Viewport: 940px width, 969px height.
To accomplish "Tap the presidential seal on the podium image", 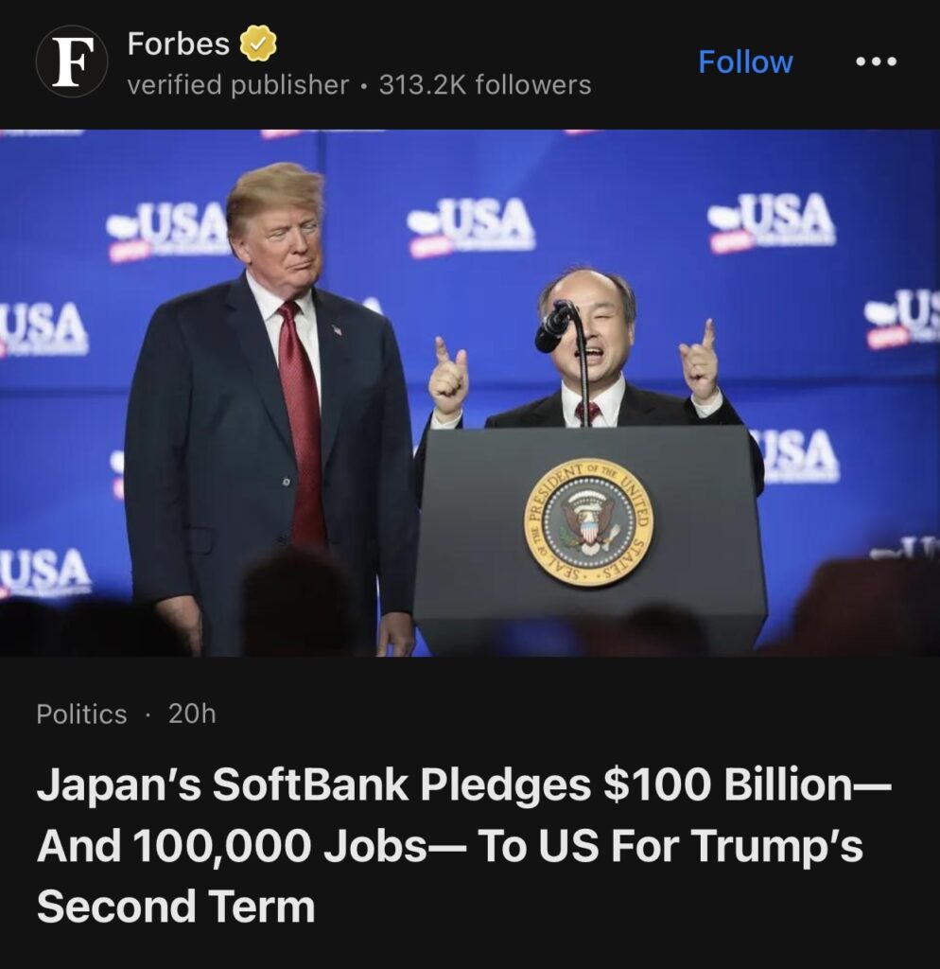I will (x=588, y=524).
